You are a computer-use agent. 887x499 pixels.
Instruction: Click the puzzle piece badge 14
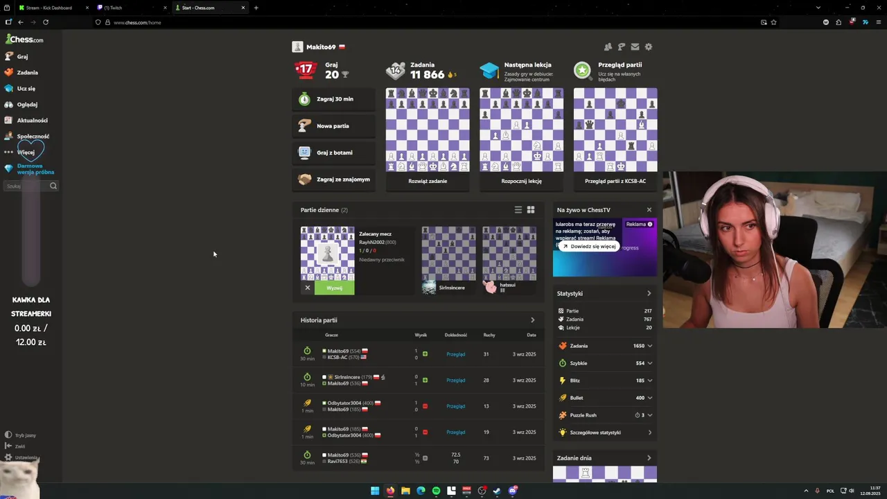[396, 70]
